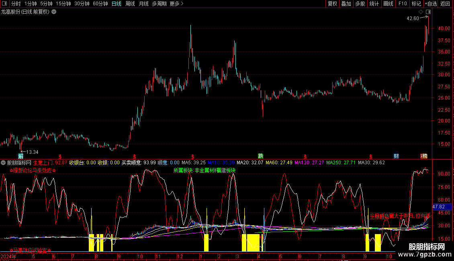Click the 13.34 low price label

32,152
